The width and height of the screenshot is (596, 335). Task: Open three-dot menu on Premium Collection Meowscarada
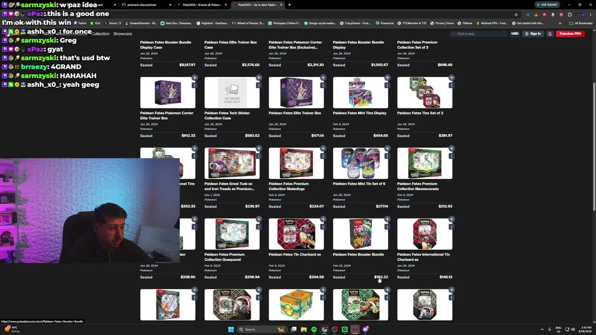click(451, 156)
